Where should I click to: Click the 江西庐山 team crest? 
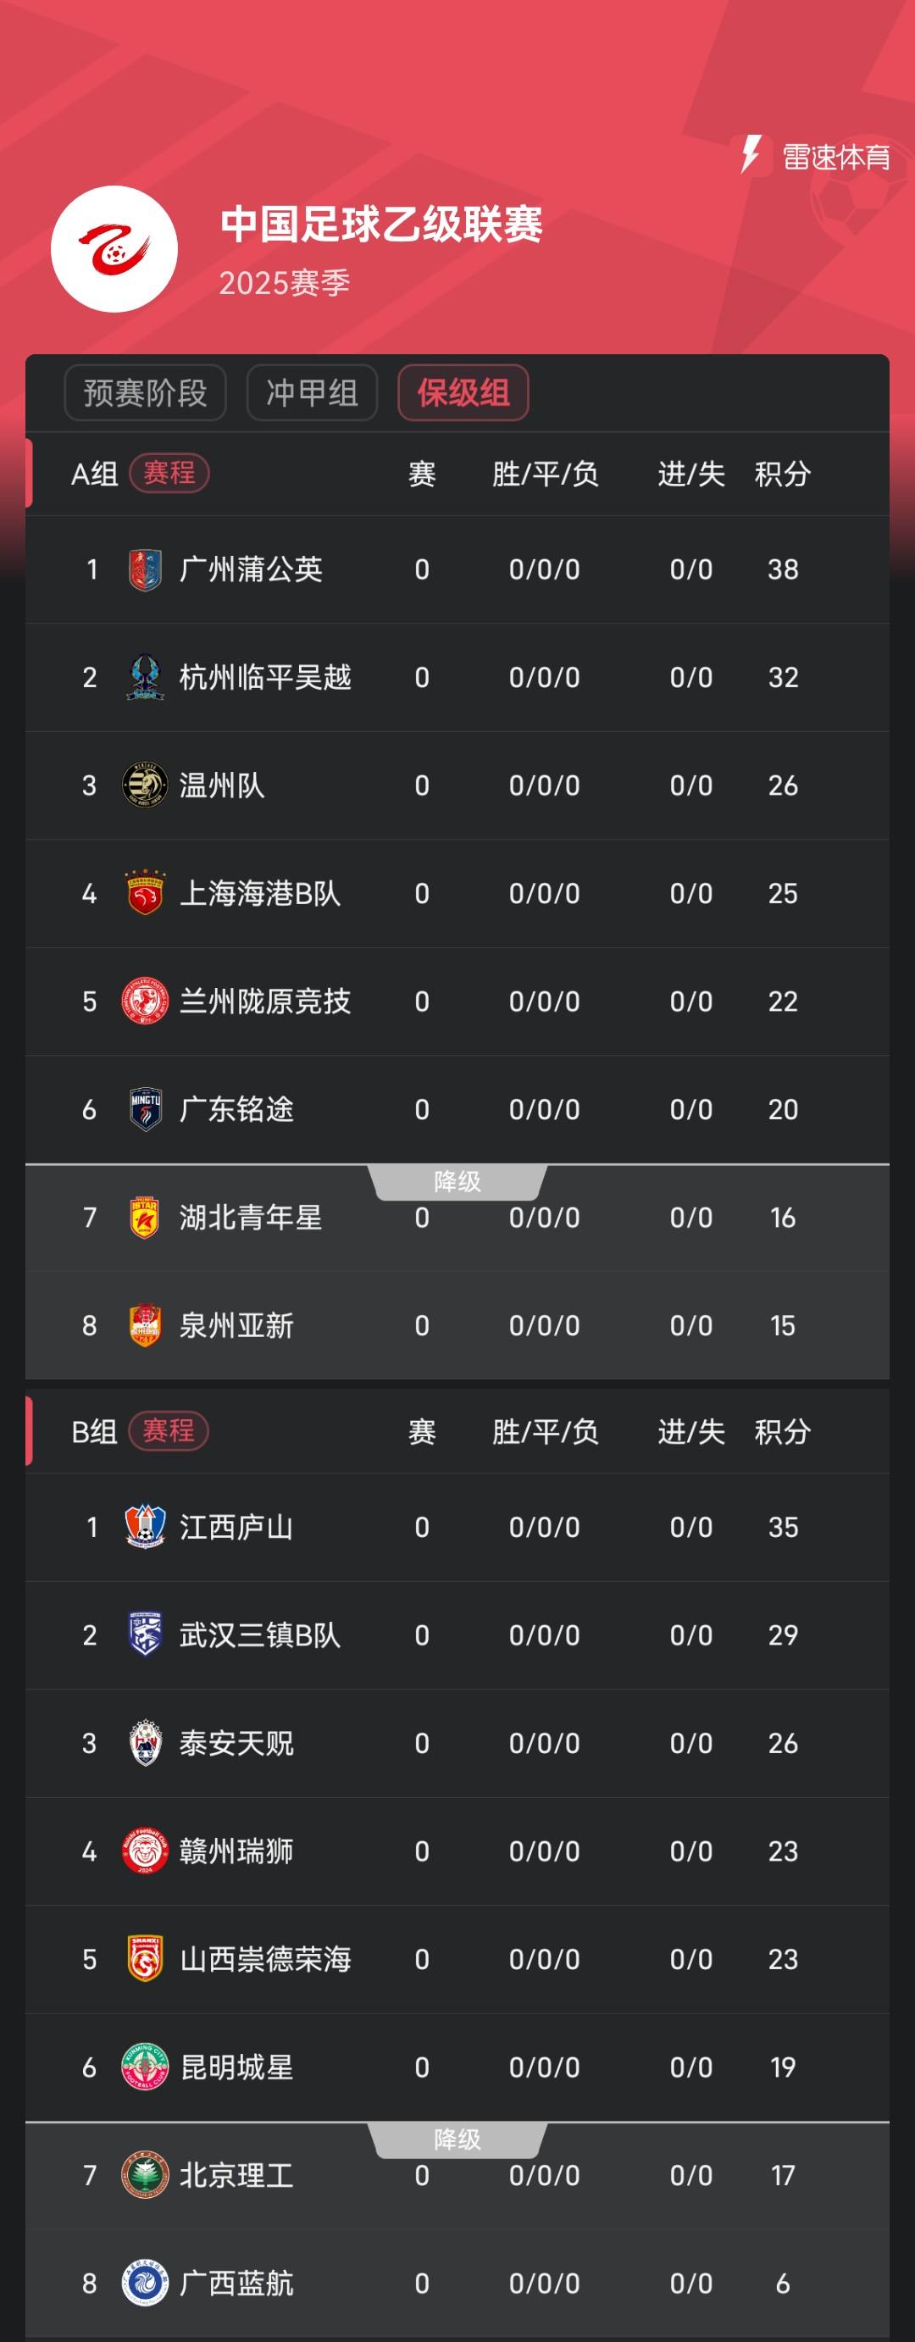pos(146,1527)
